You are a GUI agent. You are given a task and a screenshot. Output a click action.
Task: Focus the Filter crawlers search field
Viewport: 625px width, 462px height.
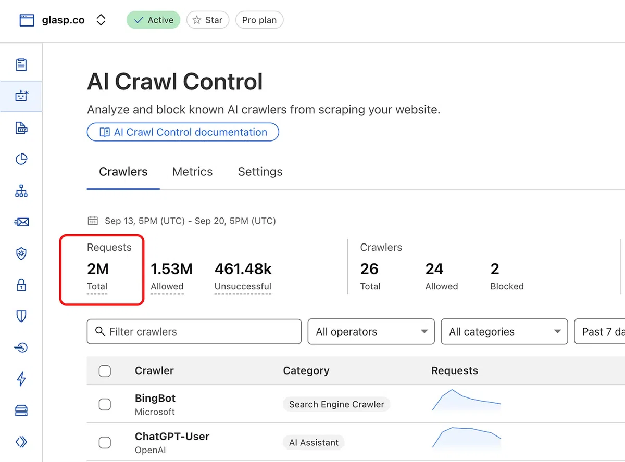point(194,331)
